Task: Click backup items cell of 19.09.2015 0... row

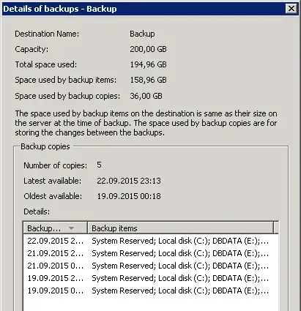Action: pyautogui.click(x=180, y=291)
